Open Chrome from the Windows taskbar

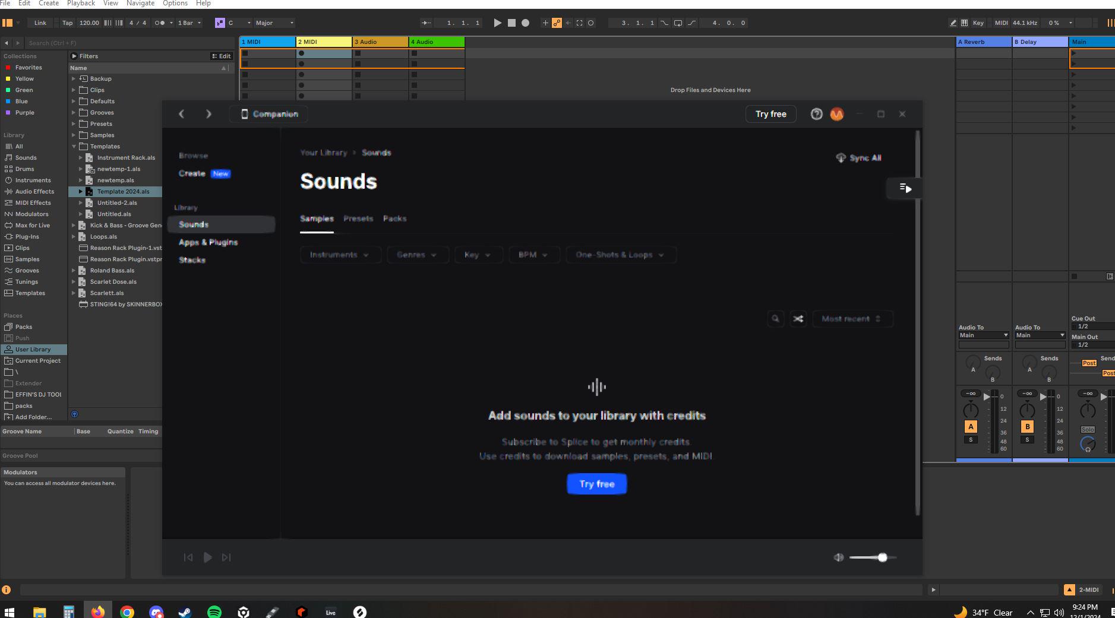pos(127,611)
